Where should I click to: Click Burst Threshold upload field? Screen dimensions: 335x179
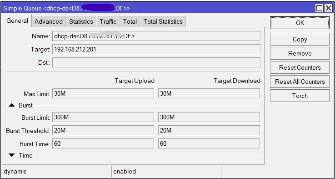(x=103, y=130)
